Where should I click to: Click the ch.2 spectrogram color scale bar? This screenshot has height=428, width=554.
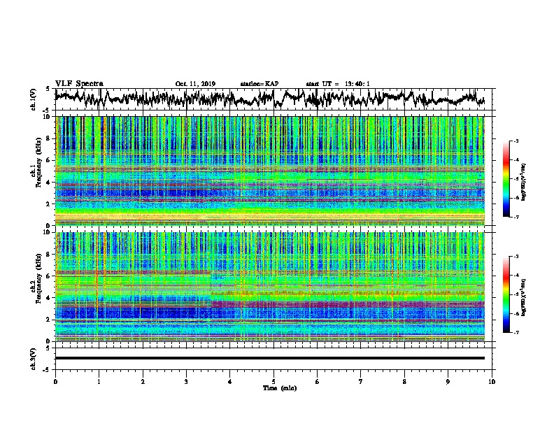pos(506,294)
